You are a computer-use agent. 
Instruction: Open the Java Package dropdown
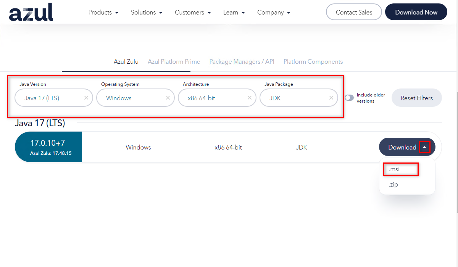[x=299, y=98]
